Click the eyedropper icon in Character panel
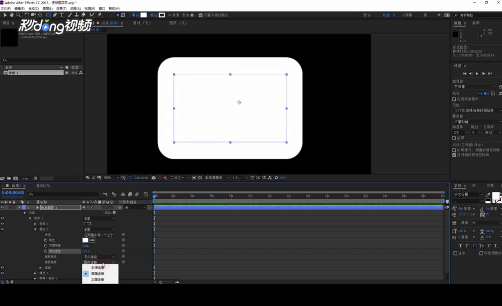 tap(488, 194)
